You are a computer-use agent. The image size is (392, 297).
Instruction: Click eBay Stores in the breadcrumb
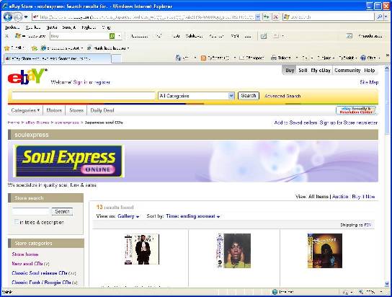point(37,123)
